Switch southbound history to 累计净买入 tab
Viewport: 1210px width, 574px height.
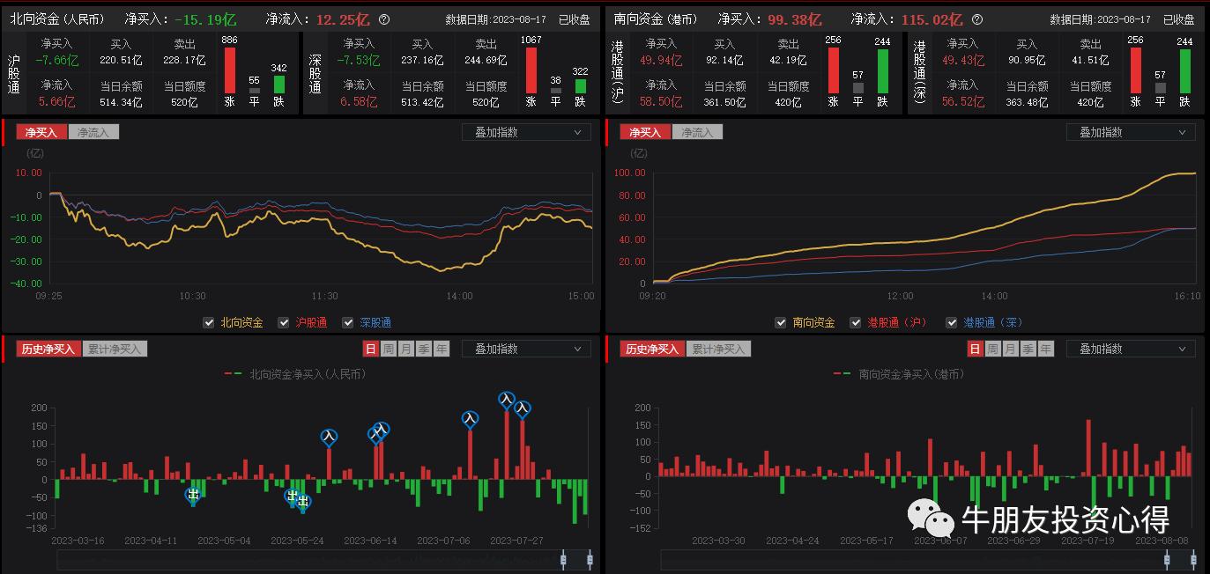(x=720, y=349)
